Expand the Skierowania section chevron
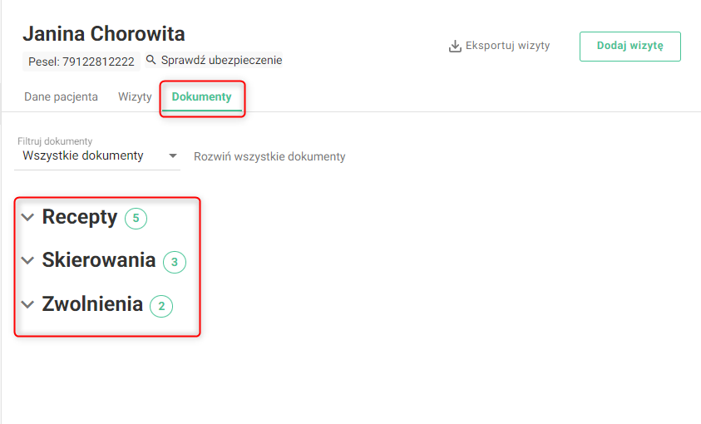The height and width of the screenshot is (424, 701). (27, 260)
